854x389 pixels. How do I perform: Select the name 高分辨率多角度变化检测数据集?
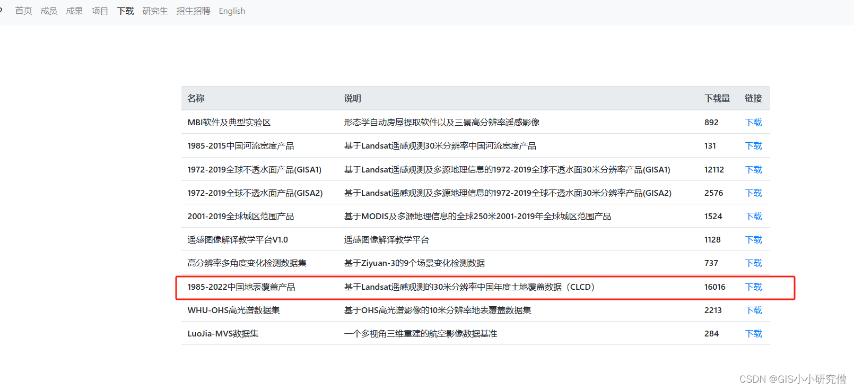pos(247,263)
